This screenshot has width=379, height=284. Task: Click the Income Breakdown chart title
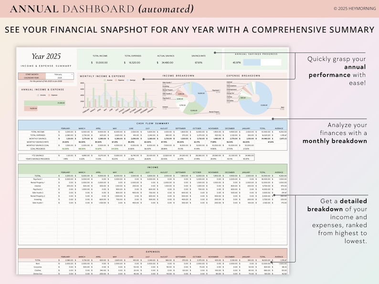178,75
